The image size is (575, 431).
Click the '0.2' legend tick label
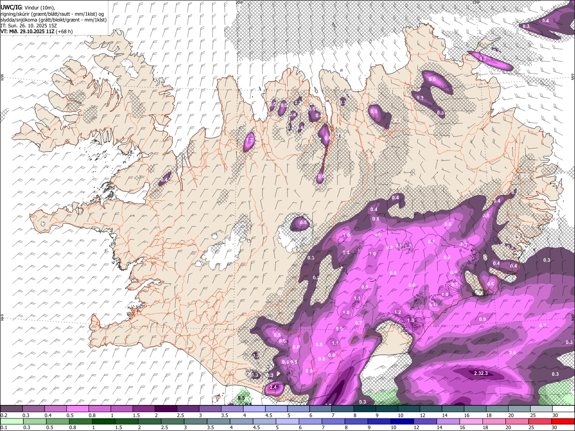click(x=4, y=415)
